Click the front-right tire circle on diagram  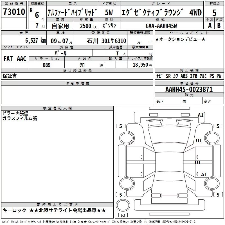tap(212, 138)
